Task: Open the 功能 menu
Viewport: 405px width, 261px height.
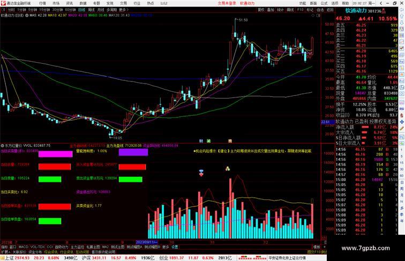Action: pos(303,3)
